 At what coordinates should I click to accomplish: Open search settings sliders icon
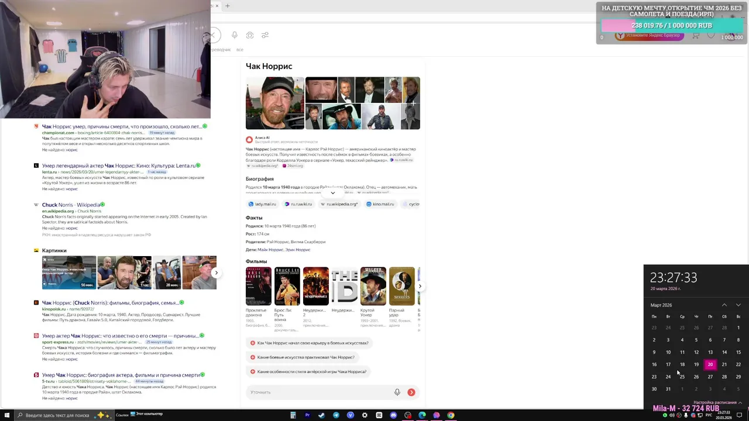coord(265,35)
